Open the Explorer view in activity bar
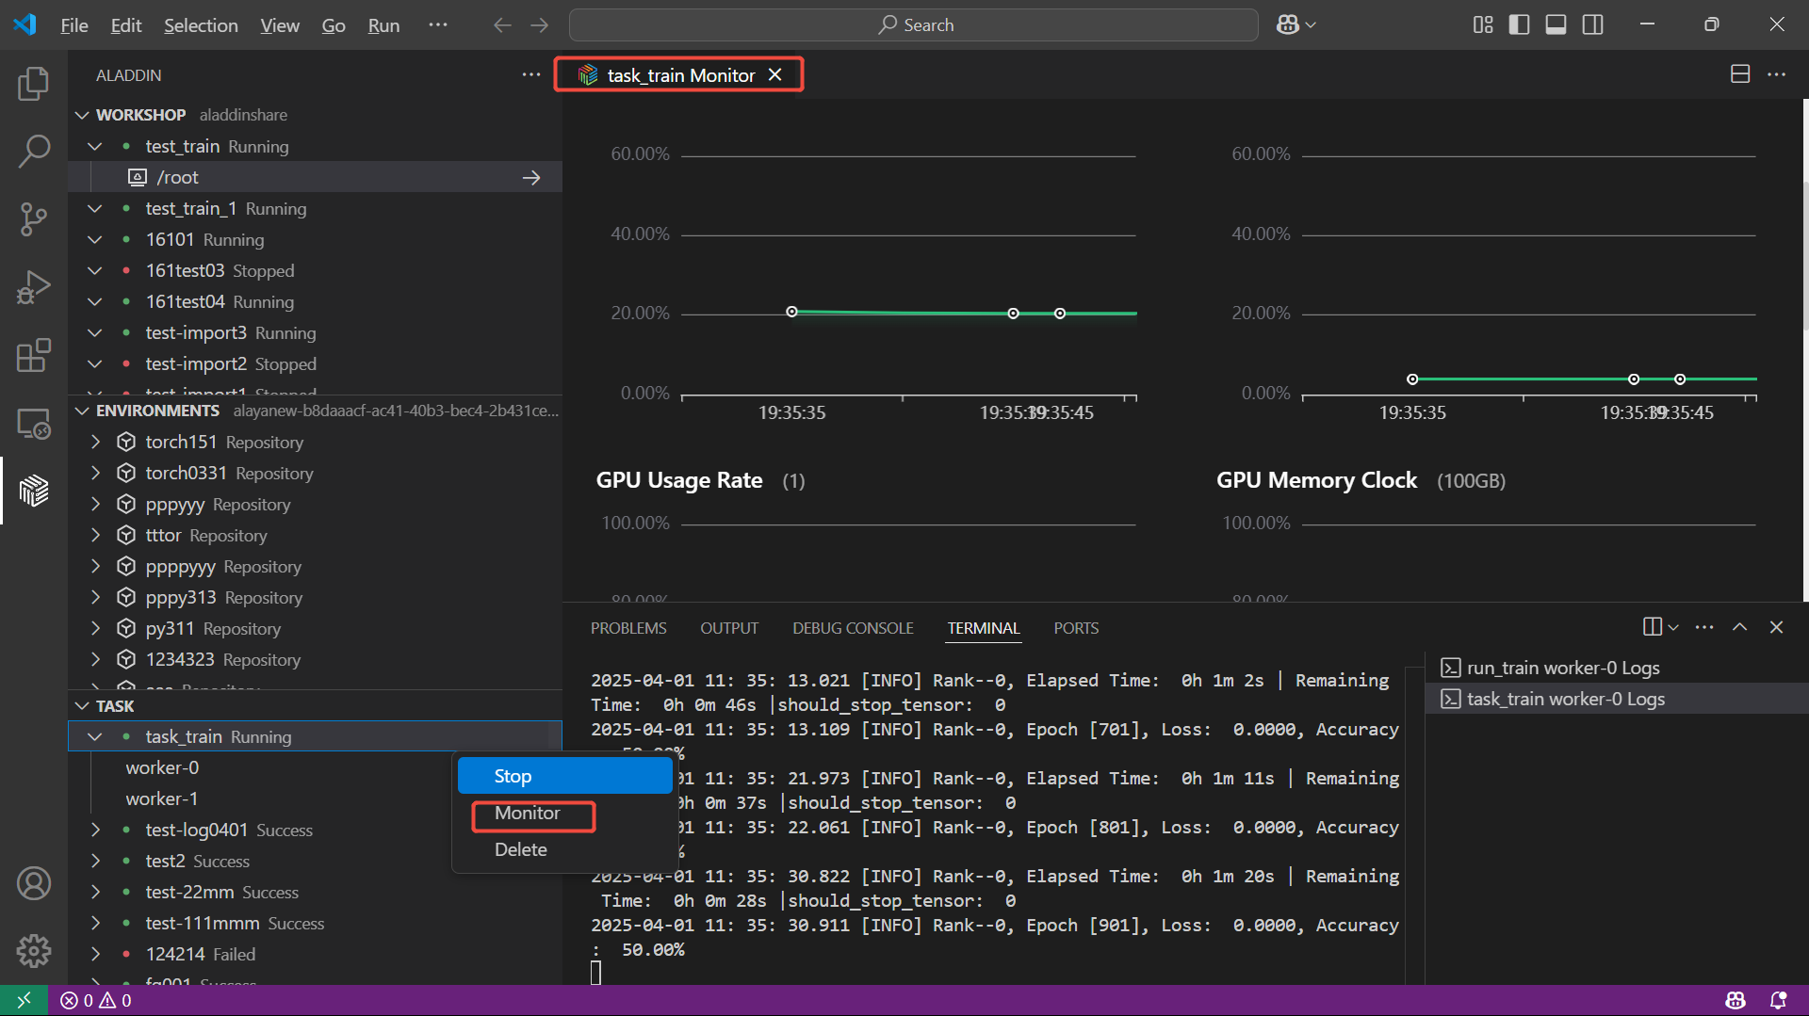 34,83
